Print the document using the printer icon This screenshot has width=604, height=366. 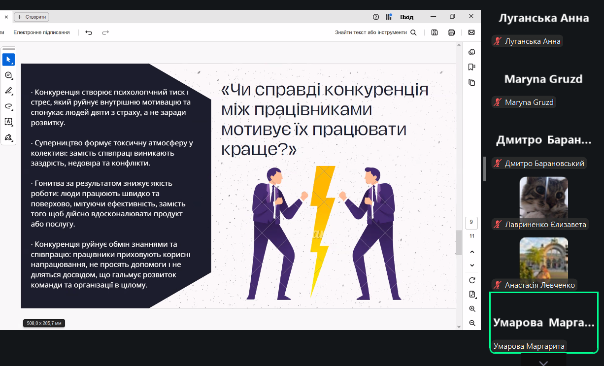[451, 33]
